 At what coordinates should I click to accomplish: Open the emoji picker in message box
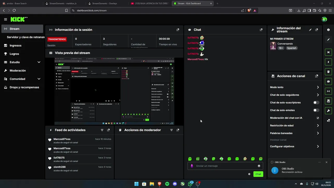coord(259,166)
